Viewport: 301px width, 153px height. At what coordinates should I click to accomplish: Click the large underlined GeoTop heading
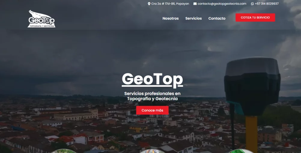152,80
